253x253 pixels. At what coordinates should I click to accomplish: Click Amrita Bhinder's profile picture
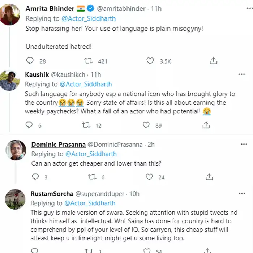point(10,14)
